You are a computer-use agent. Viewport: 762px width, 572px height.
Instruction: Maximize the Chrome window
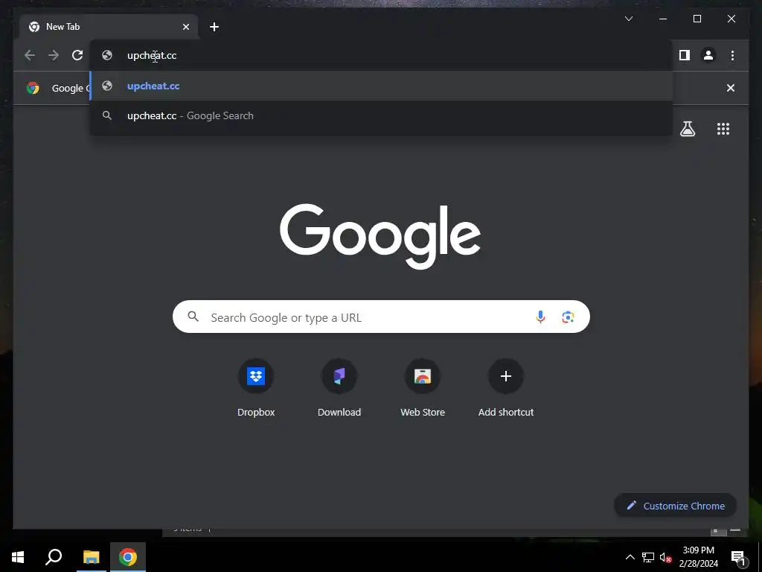[x=697, y=19]
